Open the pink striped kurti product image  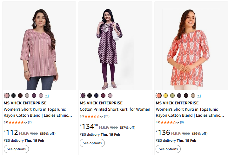pyautogui.click(x=39, y=46)
